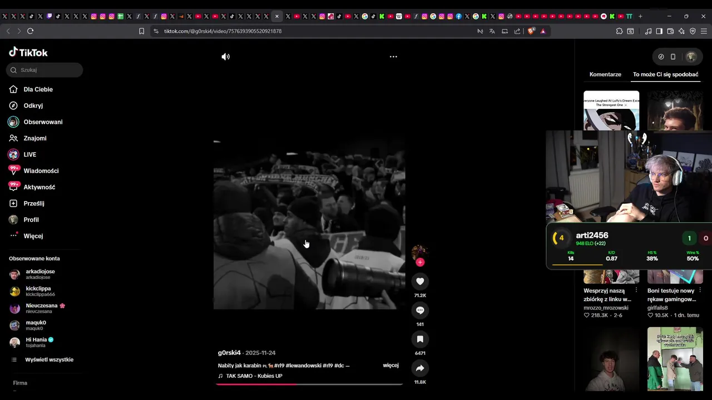Focus the Szukaj search field

[44, 70]
